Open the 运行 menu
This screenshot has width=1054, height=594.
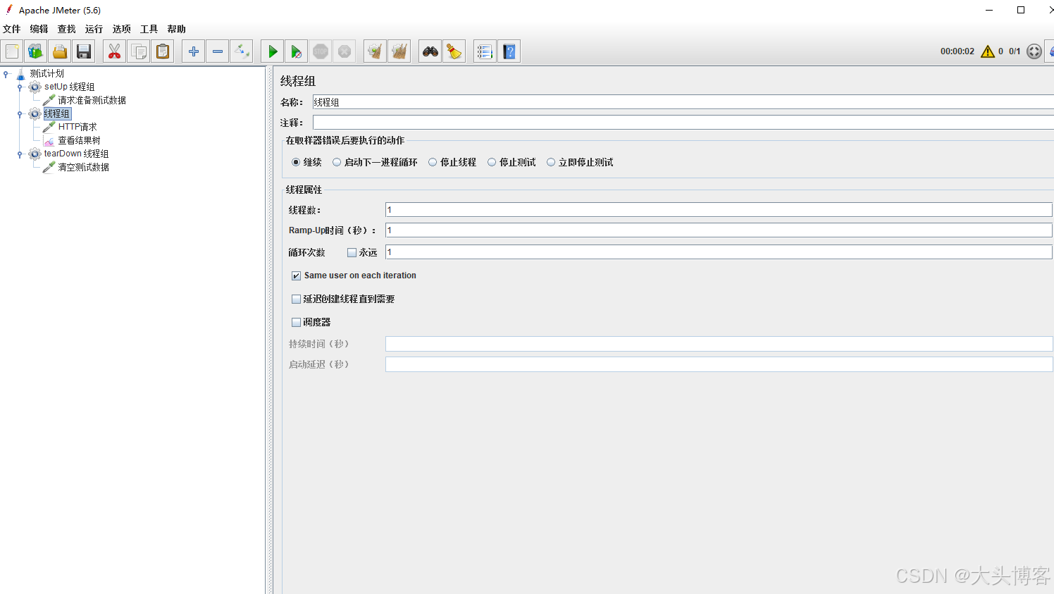[94, 29]
